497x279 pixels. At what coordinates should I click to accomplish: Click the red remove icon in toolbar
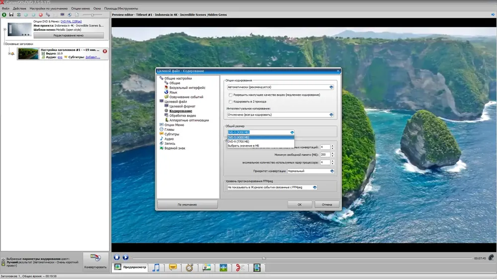pos(41,14)
